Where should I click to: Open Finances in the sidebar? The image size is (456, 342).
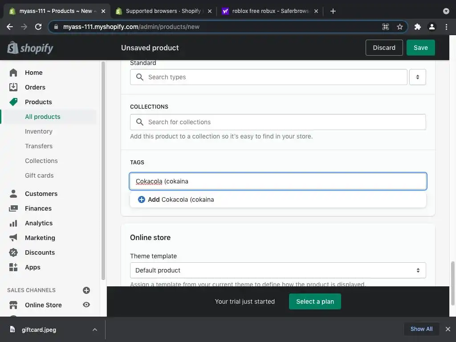pos(38,208)
